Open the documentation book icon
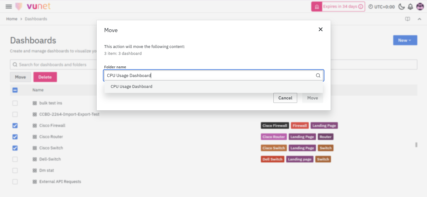This screenshot has width=427, height=197. 408,19
